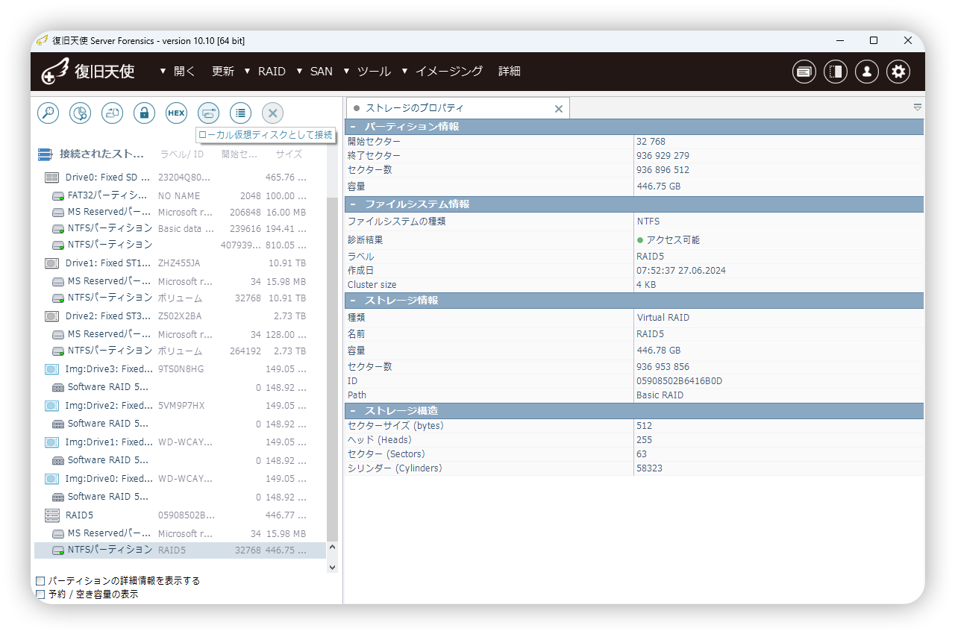
Task: Click the round X close-storage icon
Action: coord(272,113)
